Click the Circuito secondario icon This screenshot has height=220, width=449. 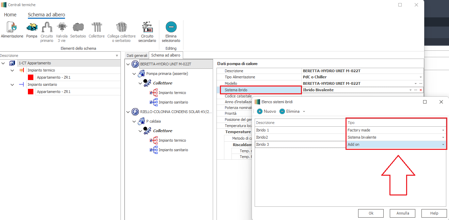pos(147,28)
